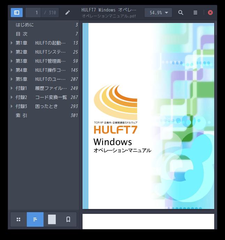Viewport: 225px width, 240px height.
Task: Select the 目 次 outline entry
Action: 44,34
